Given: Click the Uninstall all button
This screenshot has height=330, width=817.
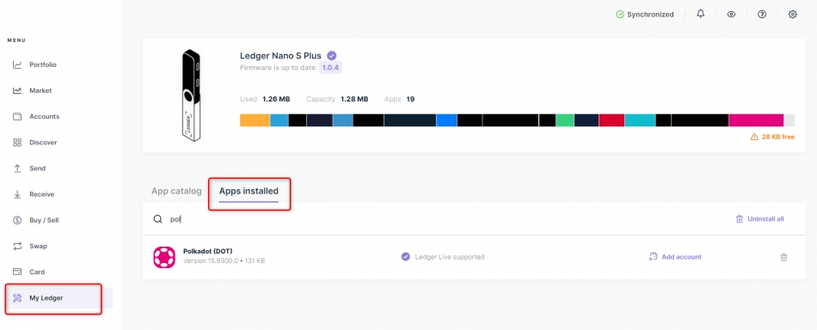Looking at the screenshot, I should [x=759, y=219].
